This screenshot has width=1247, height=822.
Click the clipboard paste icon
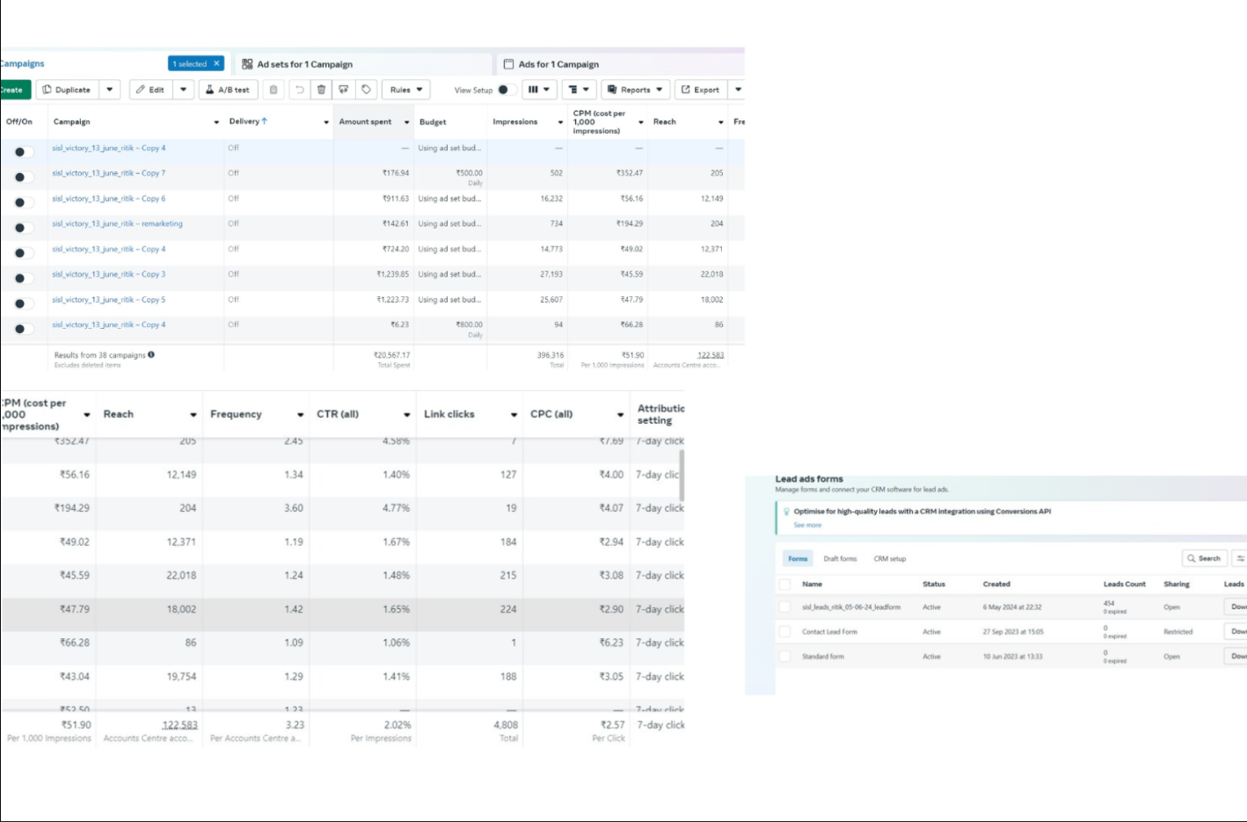click(x=273, y=90)
